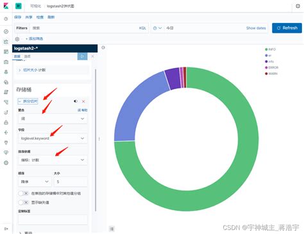Click the info legend swatch
The width and height of the screenshot is (304, 234).
pos(266,62)
